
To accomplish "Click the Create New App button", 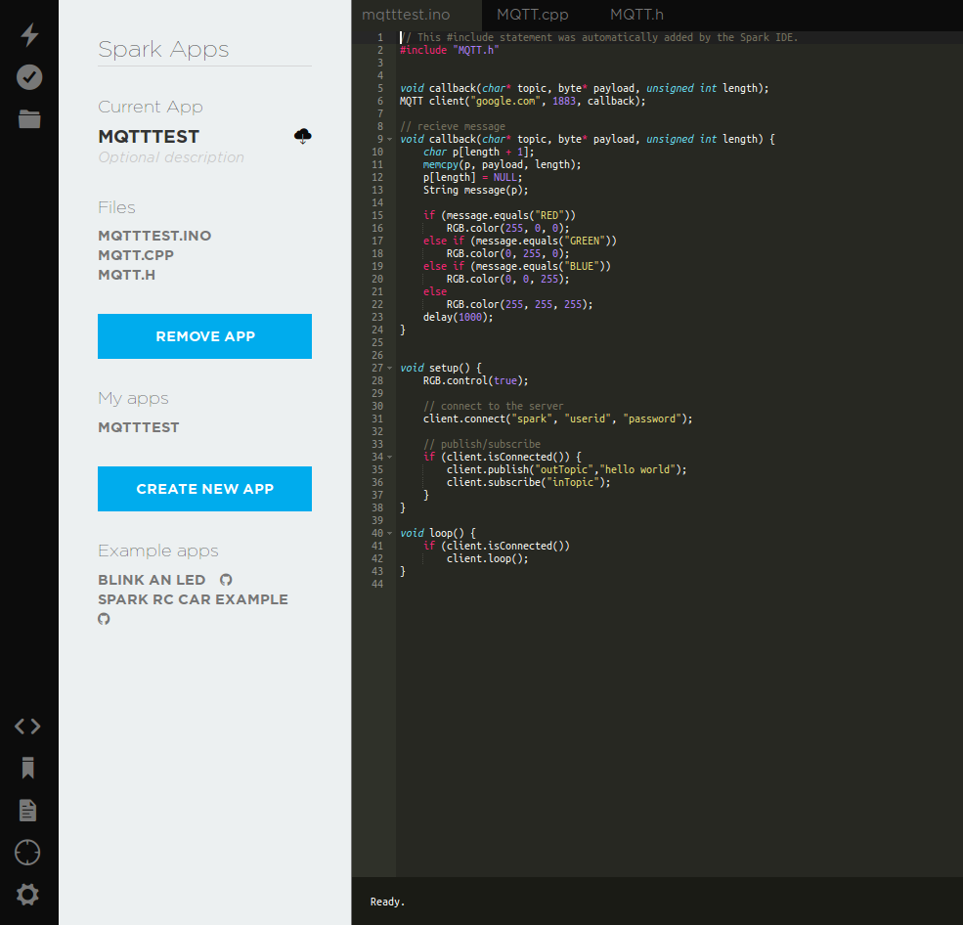I will point(204,489).
